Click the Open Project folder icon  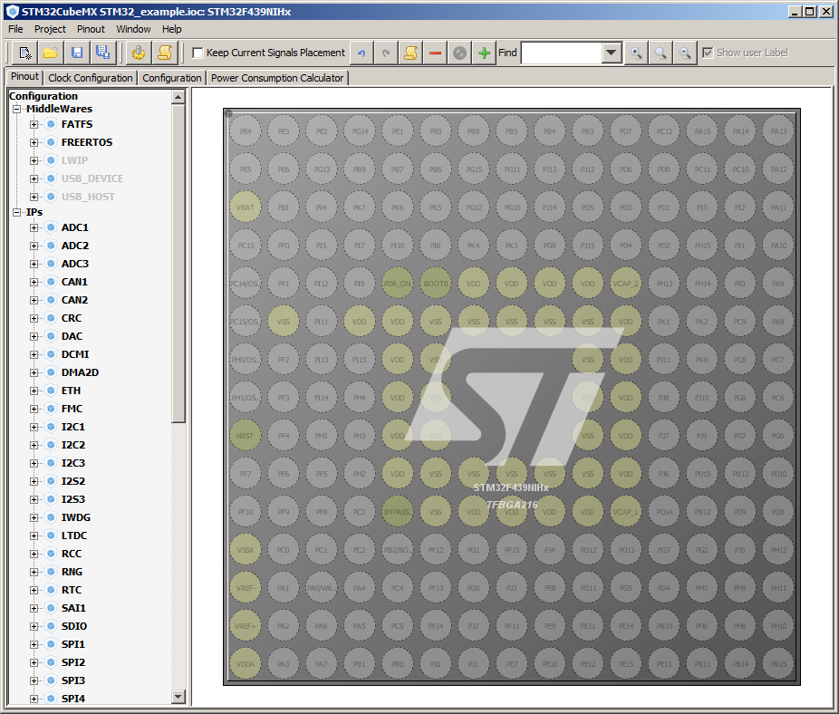(x=50, y=53)
